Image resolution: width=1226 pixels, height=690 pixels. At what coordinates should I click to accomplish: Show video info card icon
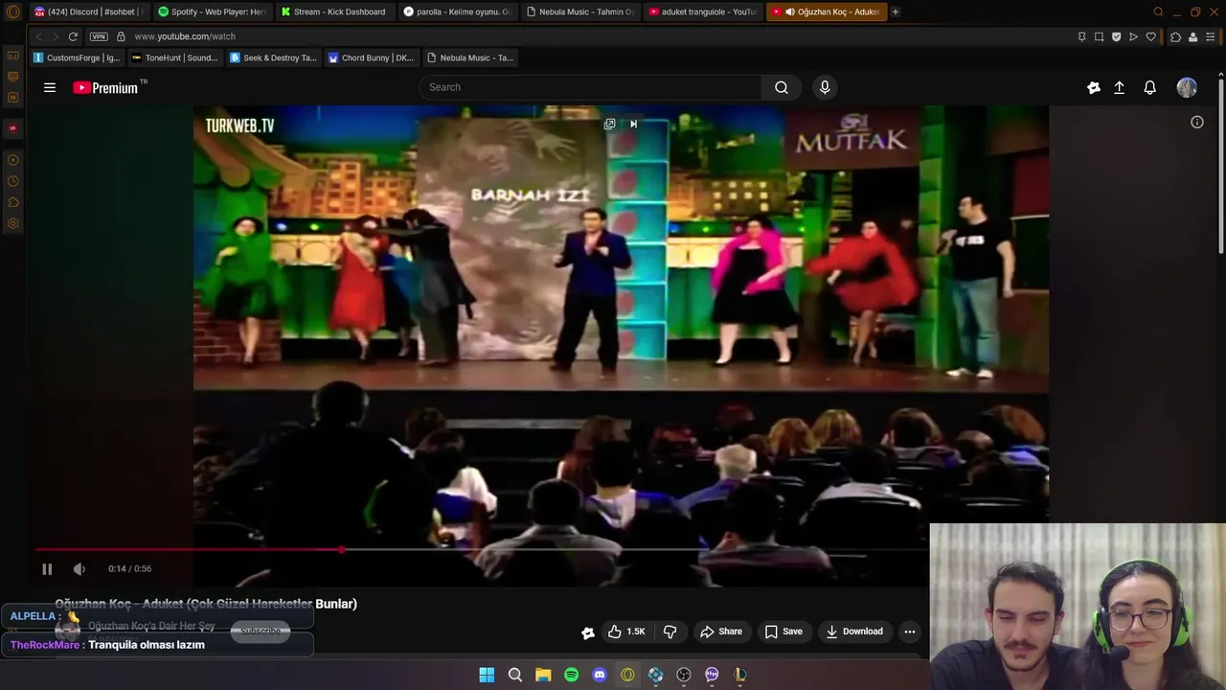pos(1197,122)
